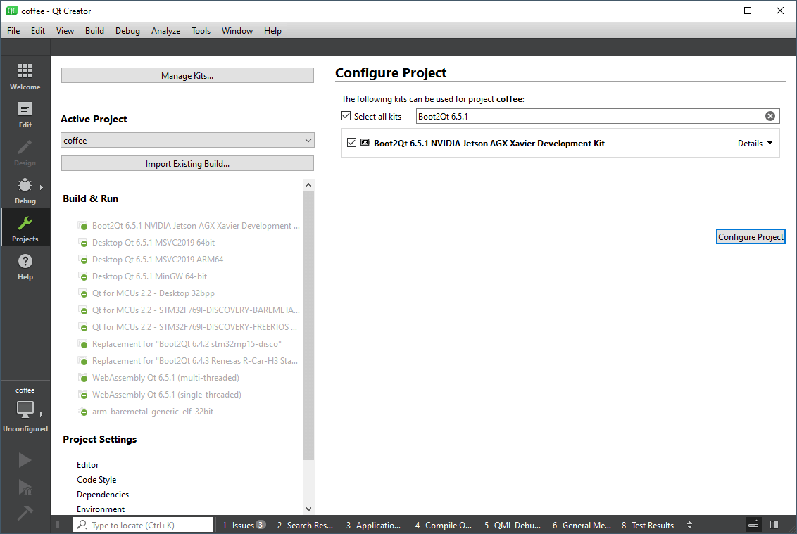Screen dimensions: 797x534
Task: Click the Configure Project button
Action: point(751,237)
